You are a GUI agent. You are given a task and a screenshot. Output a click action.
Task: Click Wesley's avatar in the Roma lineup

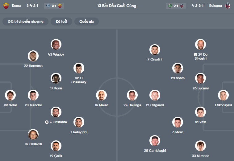[56, 45]
